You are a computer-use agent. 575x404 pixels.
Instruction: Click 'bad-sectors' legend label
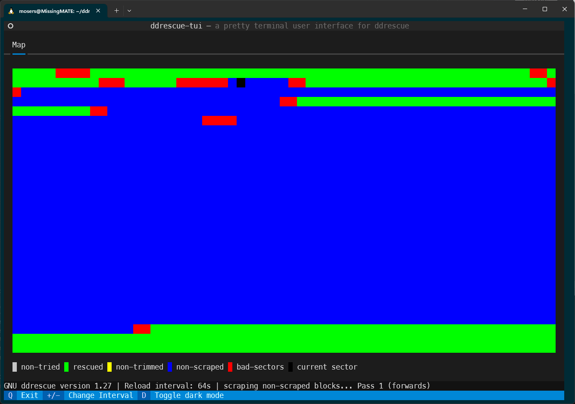coord(260,367)
